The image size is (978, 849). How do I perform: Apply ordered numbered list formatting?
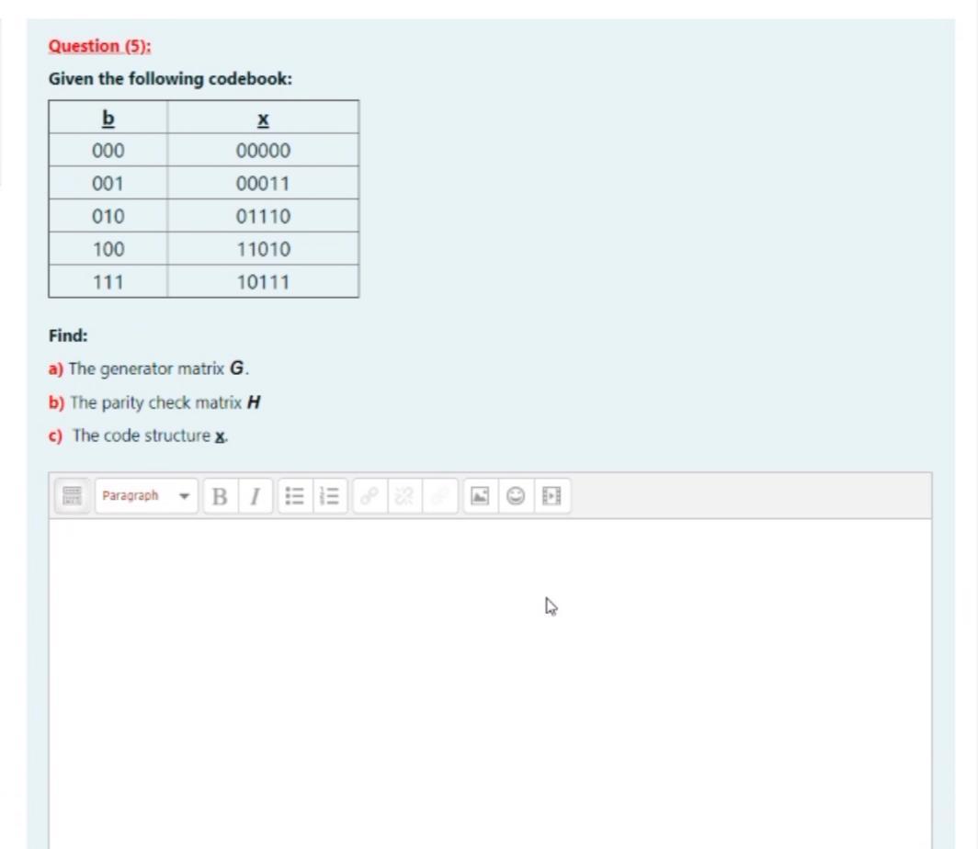[329, 496]
